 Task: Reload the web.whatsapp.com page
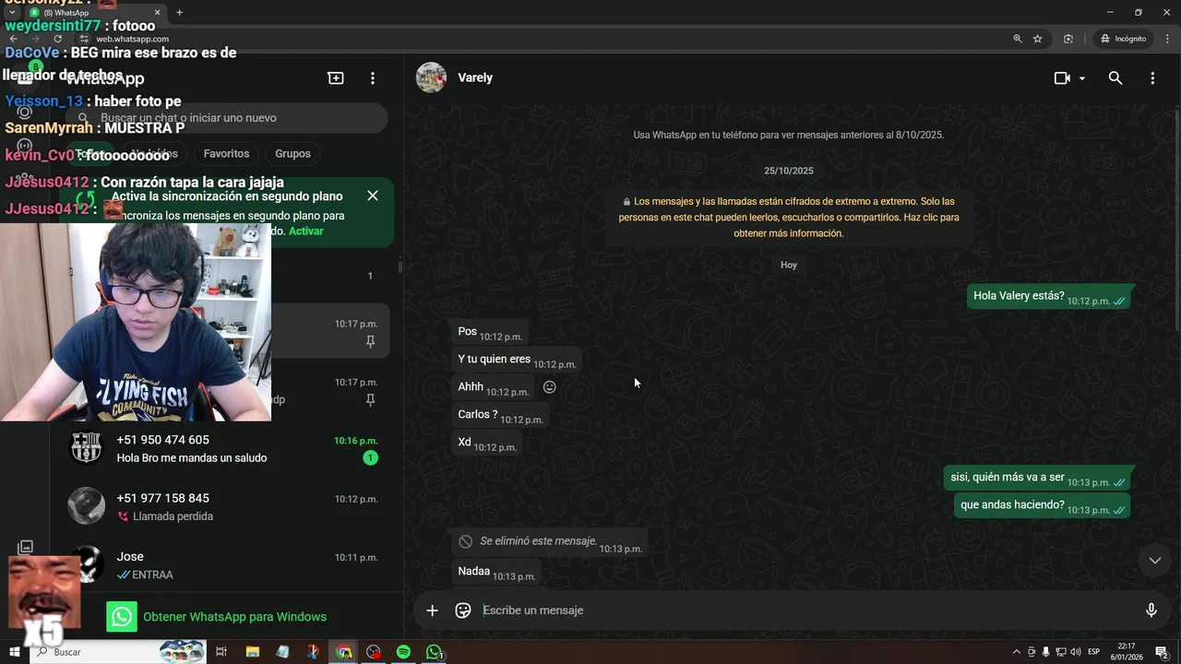(x=58, y=39)
